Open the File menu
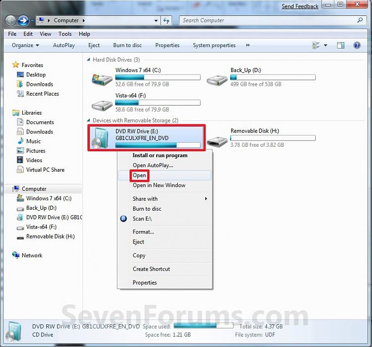 [12, 34]
